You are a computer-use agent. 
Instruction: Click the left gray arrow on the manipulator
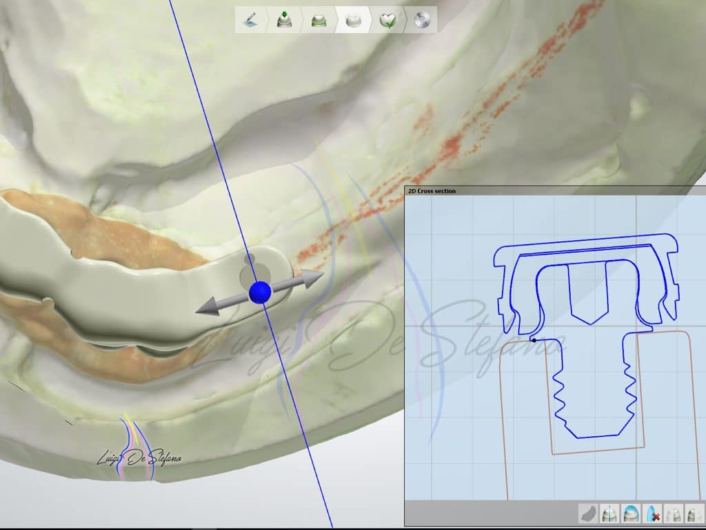(210, 306)
